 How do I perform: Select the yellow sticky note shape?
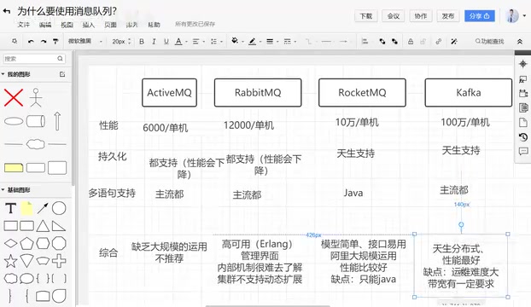26,208
